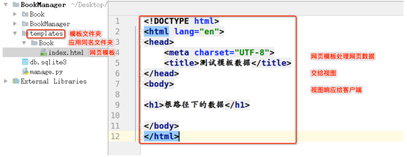Click the manage.py Python file icon
This screenshot has width=407, height=157.
click(x=25, y=71)
